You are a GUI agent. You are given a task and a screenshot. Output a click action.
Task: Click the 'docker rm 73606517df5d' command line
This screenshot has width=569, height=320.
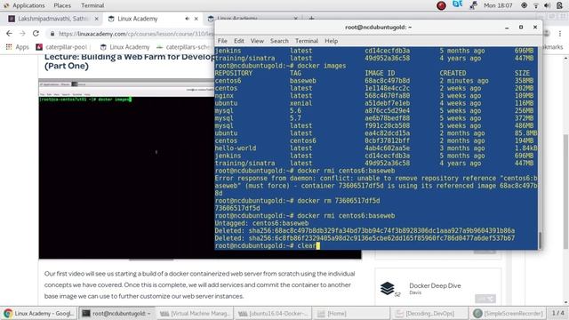(x=298, y=201)
